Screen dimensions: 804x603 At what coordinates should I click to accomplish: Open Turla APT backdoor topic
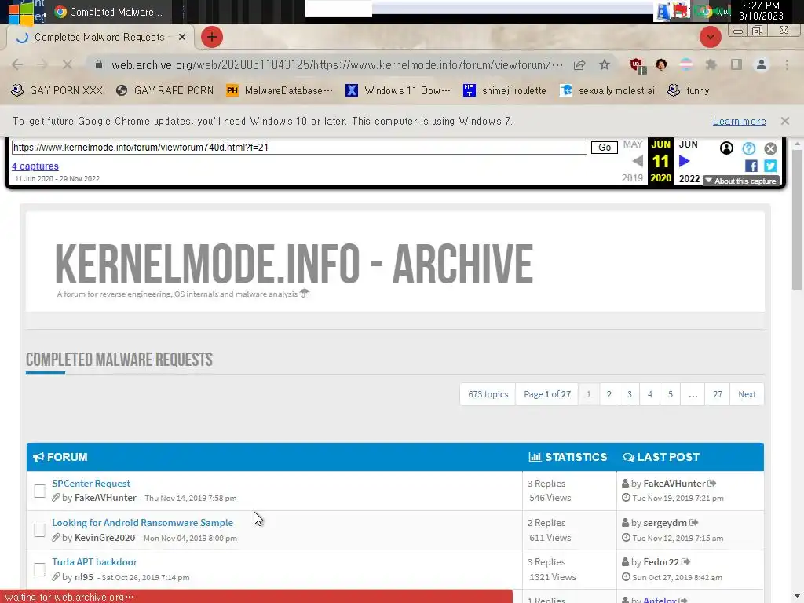[94, 562]
